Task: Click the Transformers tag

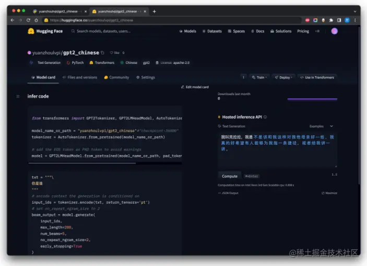Action: (x=102, y=63)
